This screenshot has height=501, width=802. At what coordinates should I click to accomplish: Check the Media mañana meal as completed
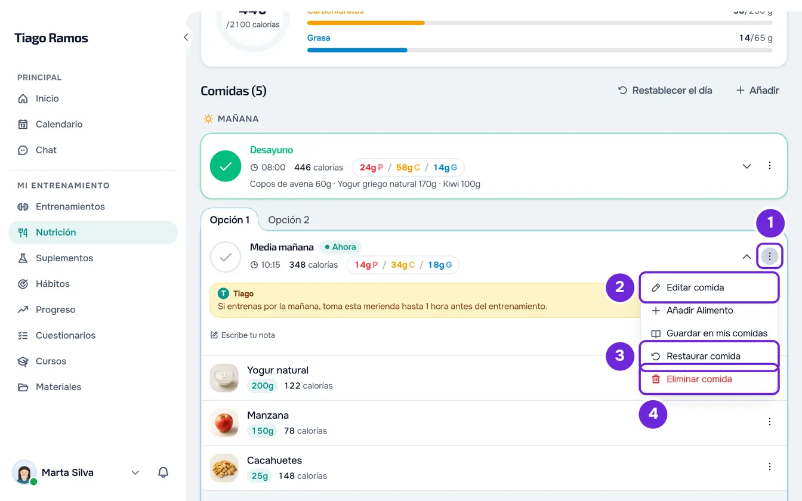pyautogui.click(x=226, y=257)
